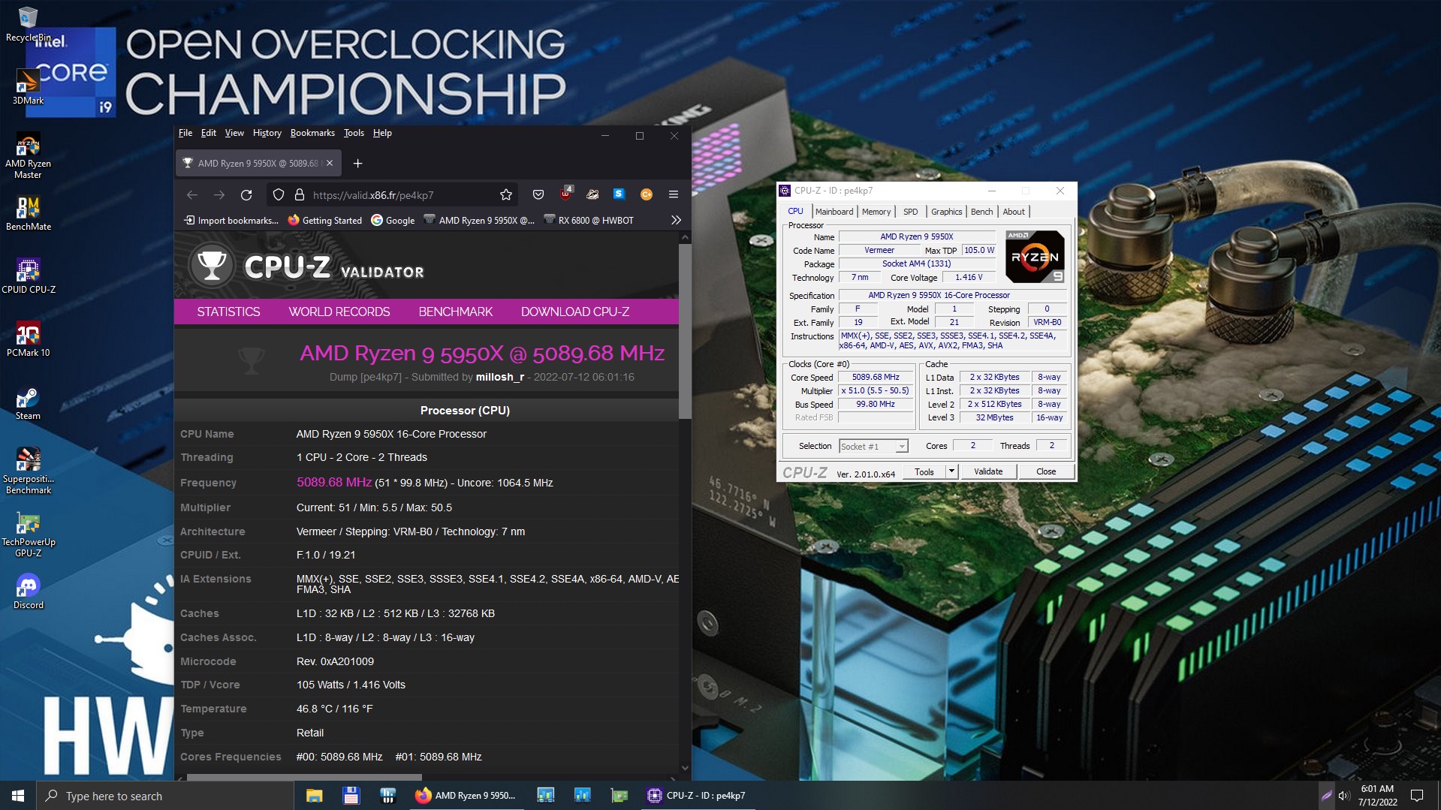Click the browser back arrow
Image resolution: width=1441 pixels, height=810 pixels.
point(192,195)
